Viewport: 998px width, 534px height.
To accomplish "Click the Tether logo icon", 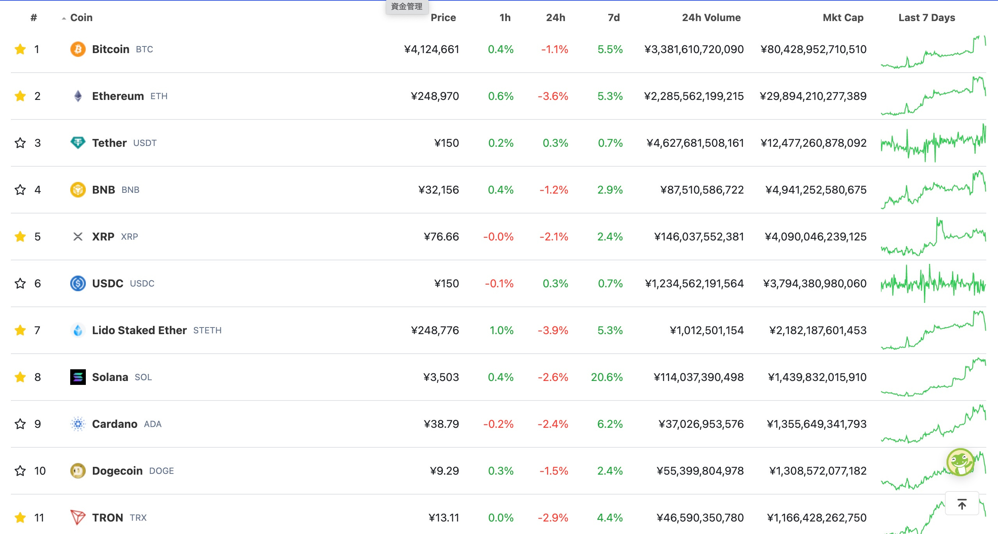I will 78,143.
